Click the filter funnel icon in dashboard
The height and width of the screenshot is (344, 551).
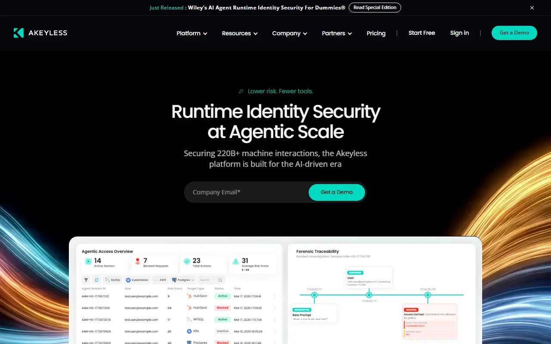coord(86,280)
